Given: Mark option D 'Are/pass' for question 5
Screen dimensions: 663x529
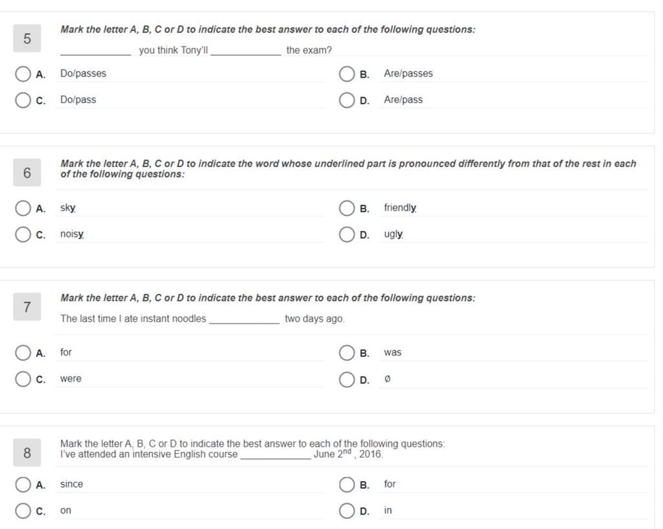Looking at the screenshot, I should coord(347,100).
